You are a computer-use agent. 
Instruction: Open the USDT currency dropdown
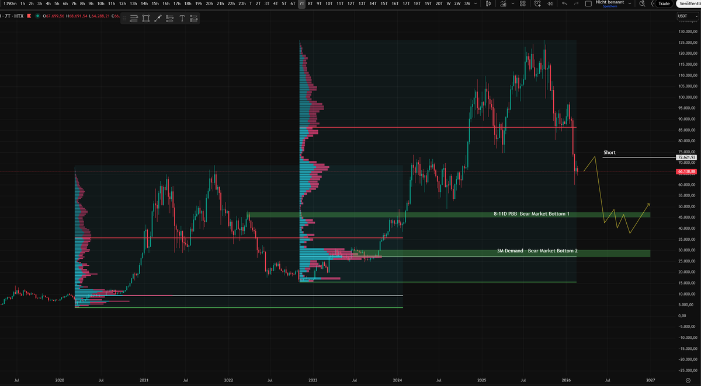[x=688, y=16]
